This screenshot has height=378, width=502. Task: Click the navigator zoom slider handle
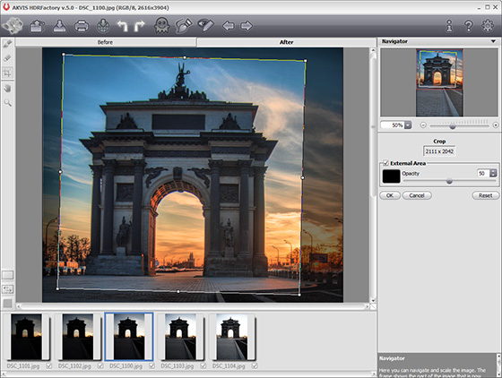click(x=453, y=126)
